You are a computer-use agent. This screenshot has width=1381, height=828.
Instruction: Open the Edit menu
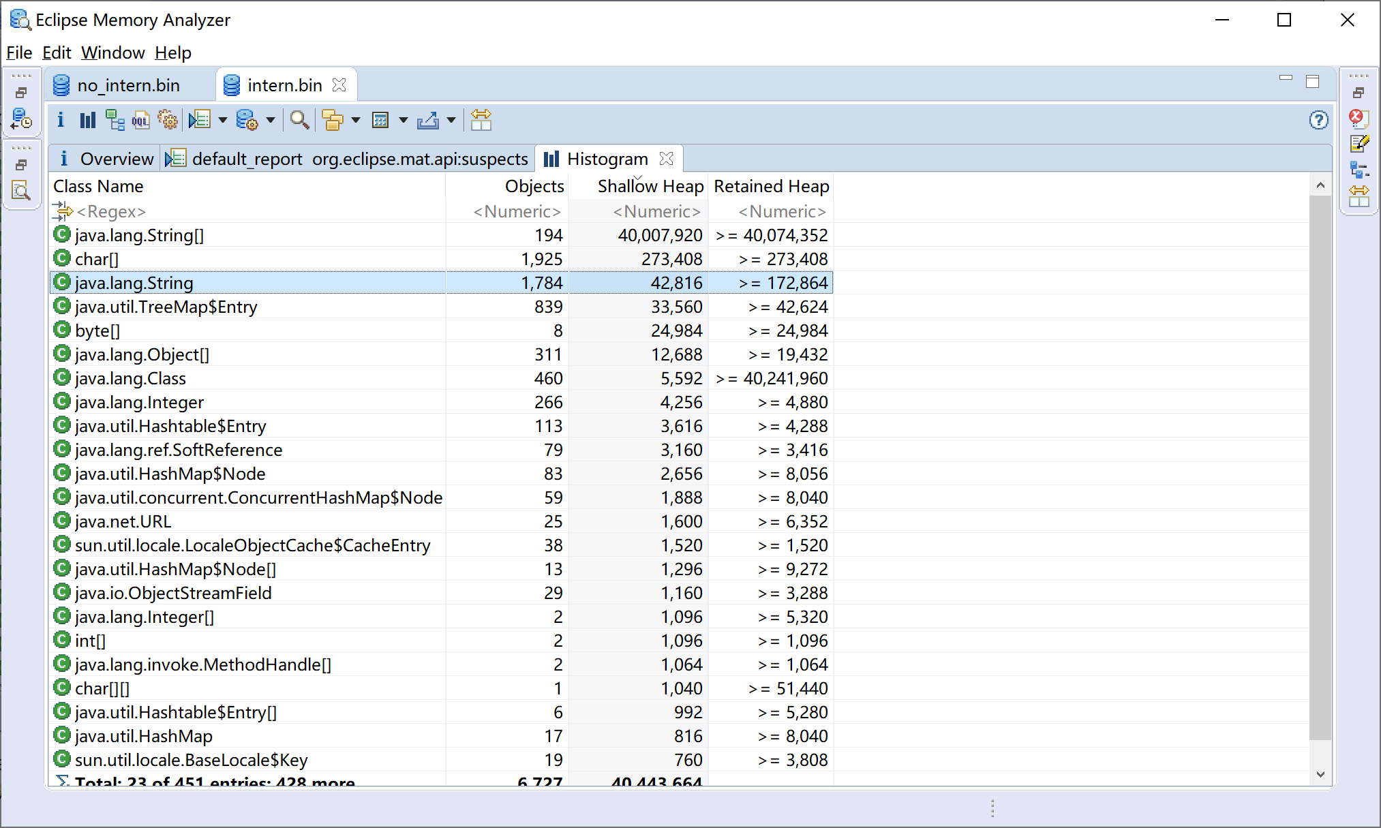click(x=57, y=52)
